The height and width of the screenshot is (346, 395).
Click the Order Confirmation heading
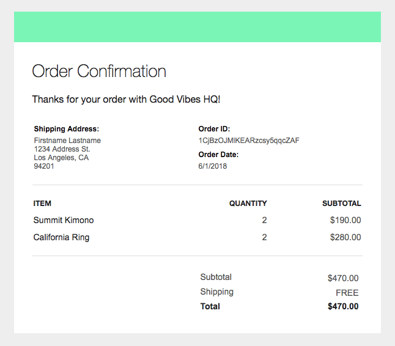point(99,72)
